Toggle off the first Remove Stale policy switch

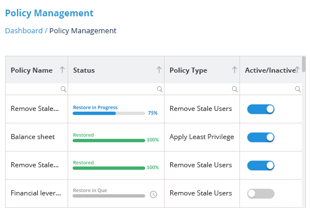(x=261, y=109)
